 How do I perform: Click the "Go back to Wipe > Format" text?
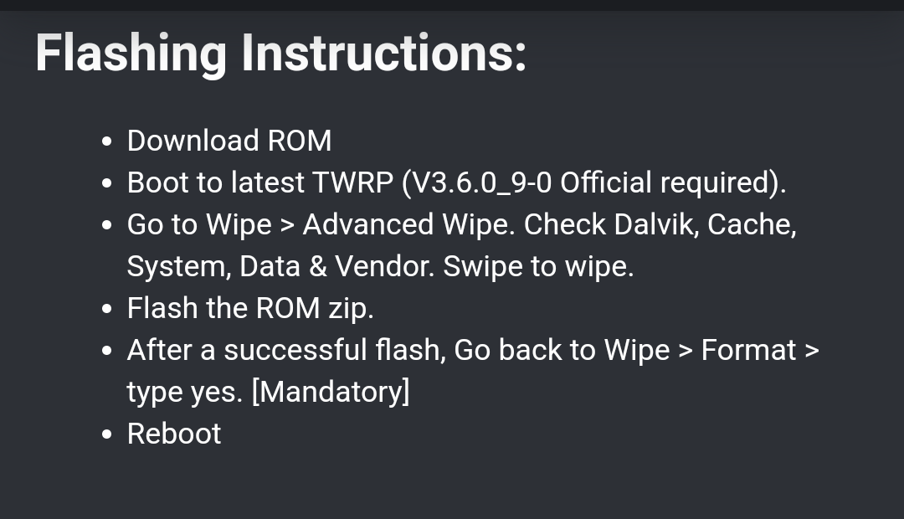pos(625,350)
